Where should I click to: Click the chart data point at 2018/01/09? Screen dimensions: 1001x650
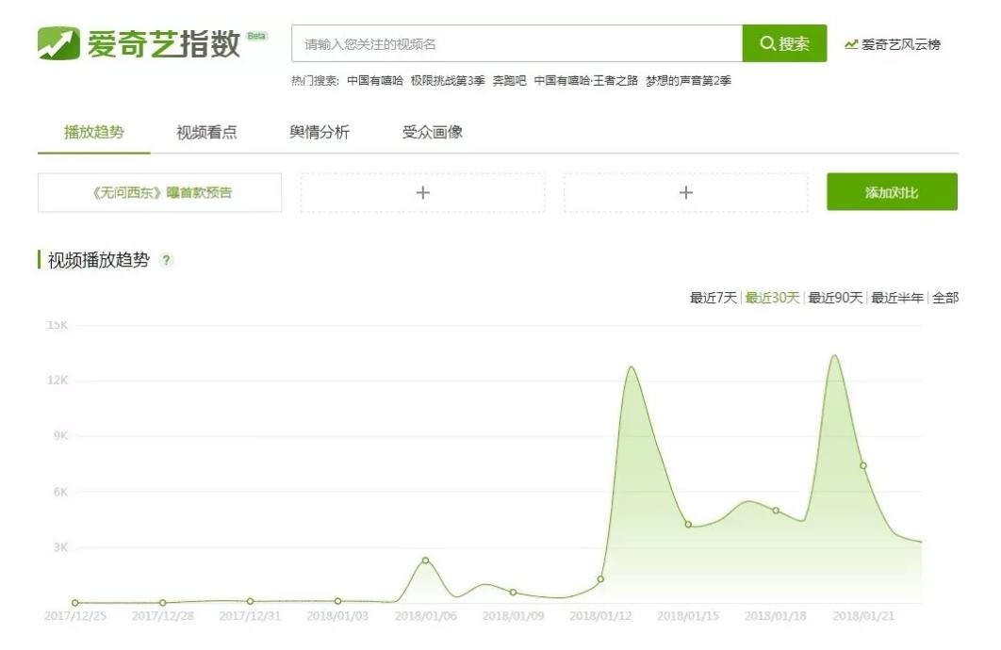click(x=513, y=593)
